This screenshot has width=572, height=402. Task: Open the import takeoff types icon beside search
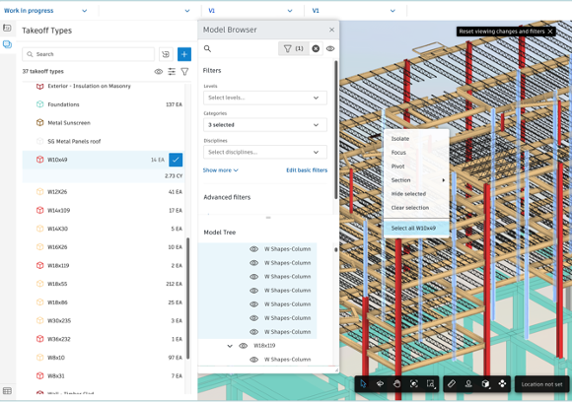166,54
